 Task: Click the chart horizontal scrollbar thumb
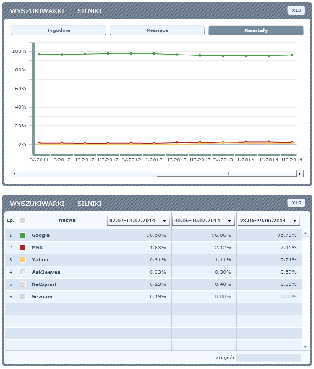coord(227,174)
